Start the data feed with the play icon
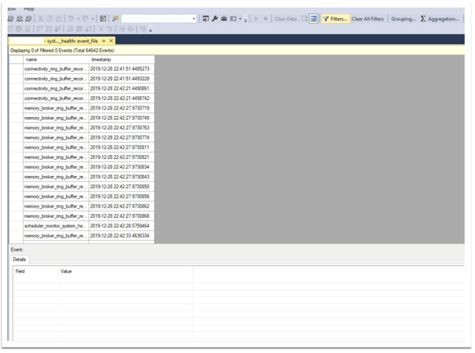This screenshot has width=475, height=353. point(257,19)
